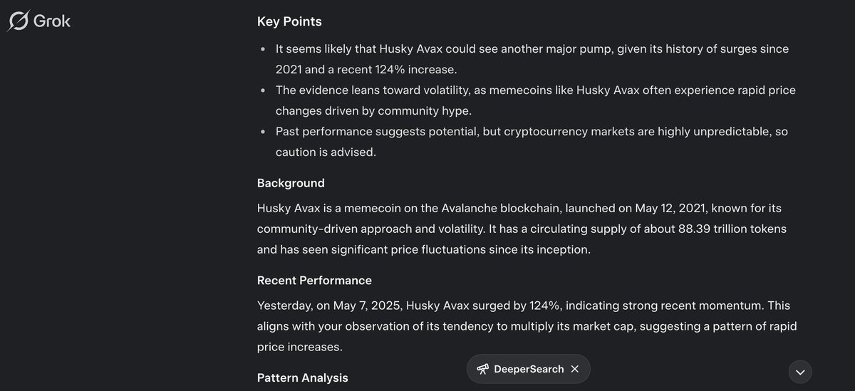Click the Key Points heading

point(289,21)
